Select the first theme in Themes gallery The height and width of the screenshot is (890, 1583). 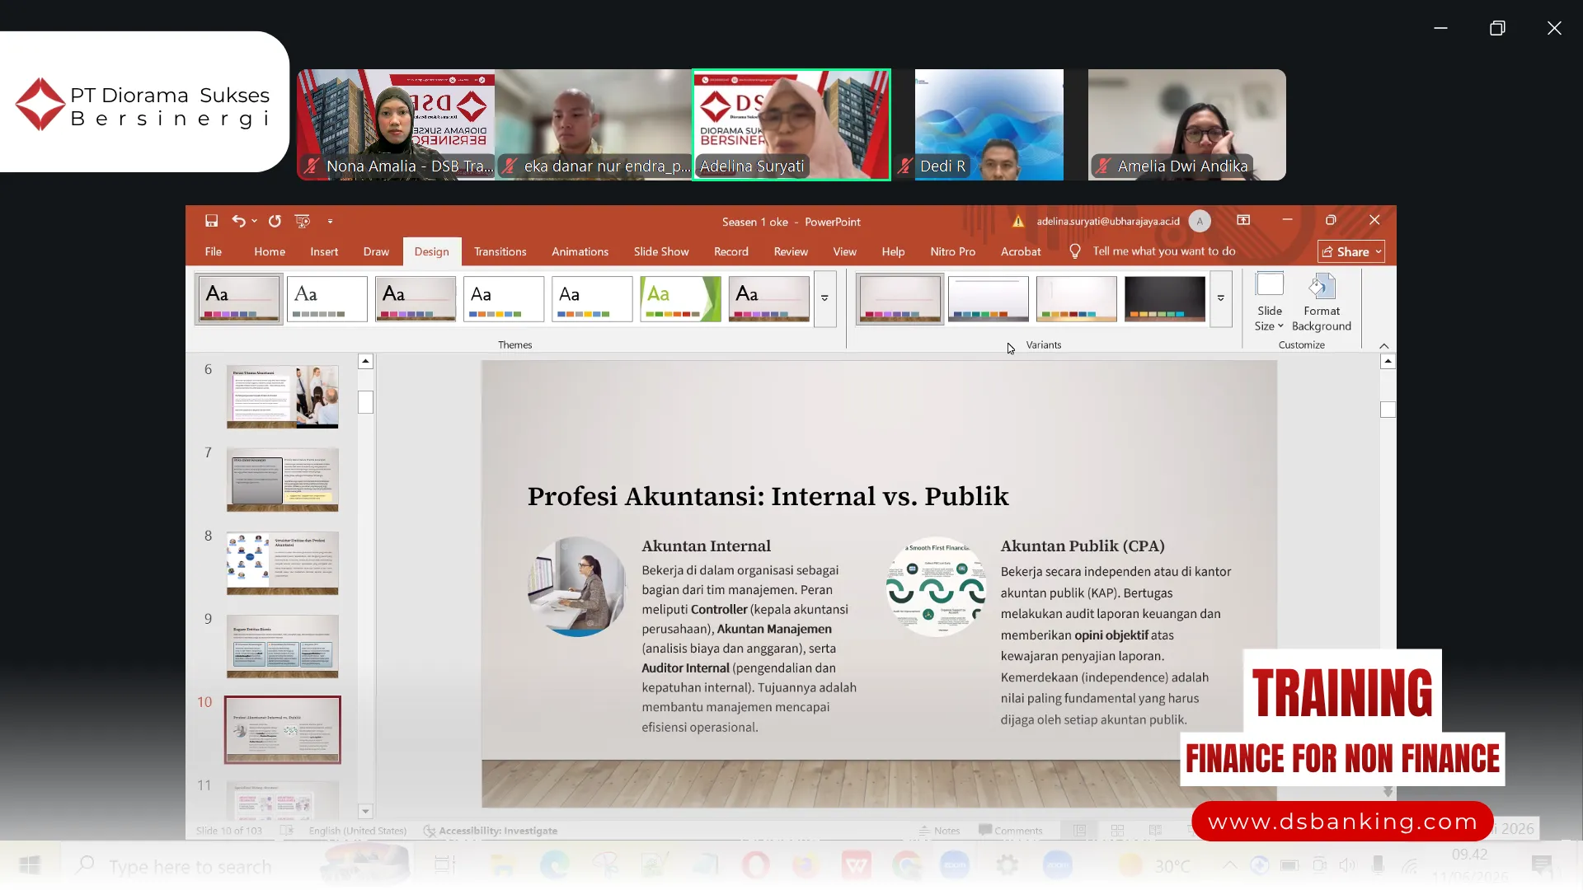pos(239,298)
